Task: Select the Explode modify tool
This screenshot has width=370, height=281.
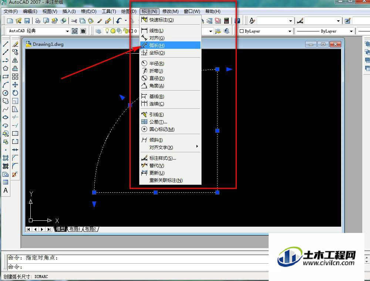Action: 15,174
